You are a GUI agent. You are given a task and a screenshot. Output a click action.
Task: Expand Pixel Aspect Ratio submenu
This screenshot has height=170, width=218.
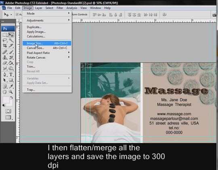tap(47, 53)
